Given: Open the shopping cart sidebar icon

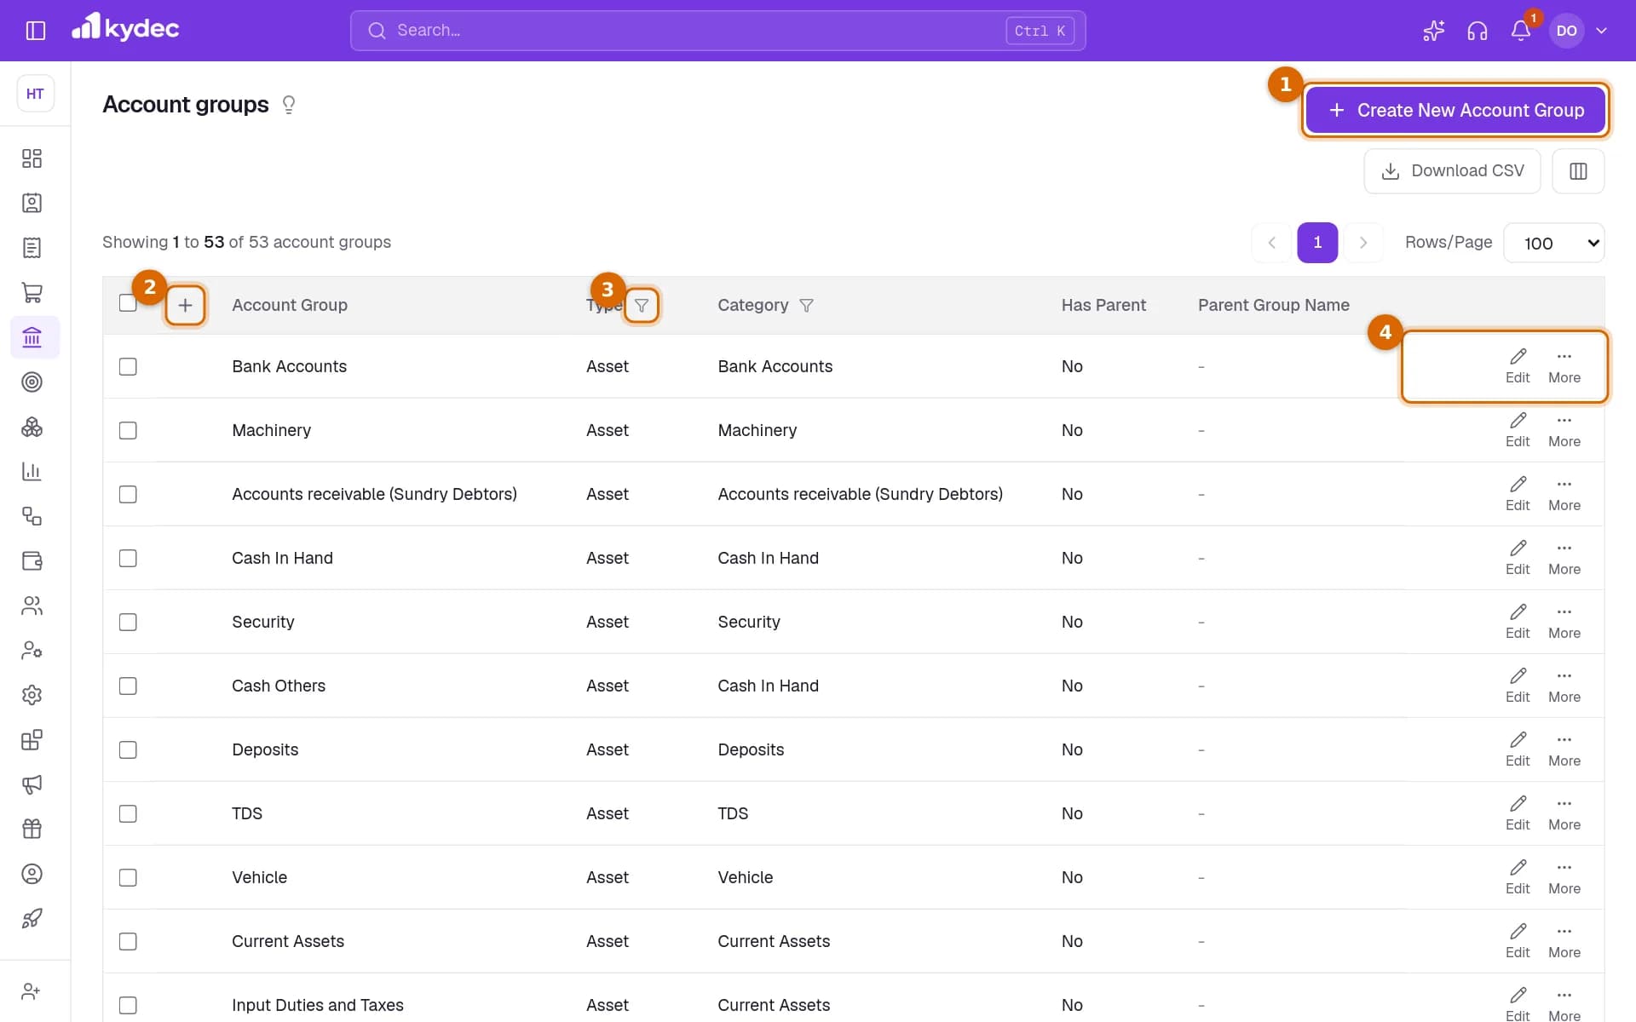Looking at the screenshot, I should coord(32,293).
